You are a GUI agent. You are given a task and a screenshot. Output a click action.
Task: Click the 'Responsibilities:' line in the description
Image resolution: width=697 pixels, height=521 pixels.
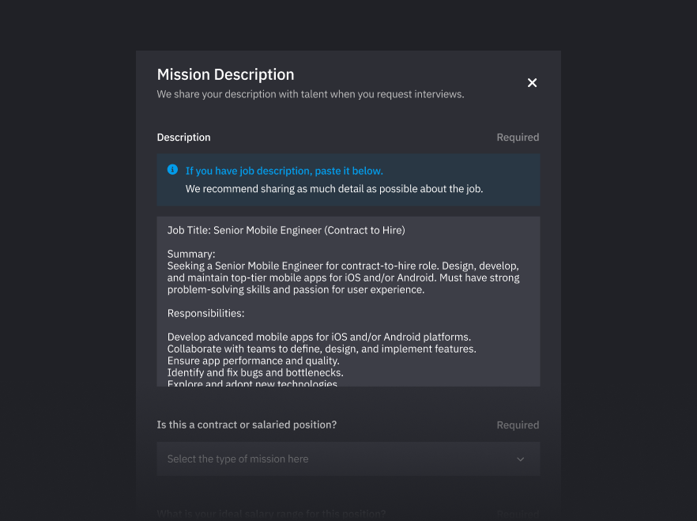[x=205, y=313]
